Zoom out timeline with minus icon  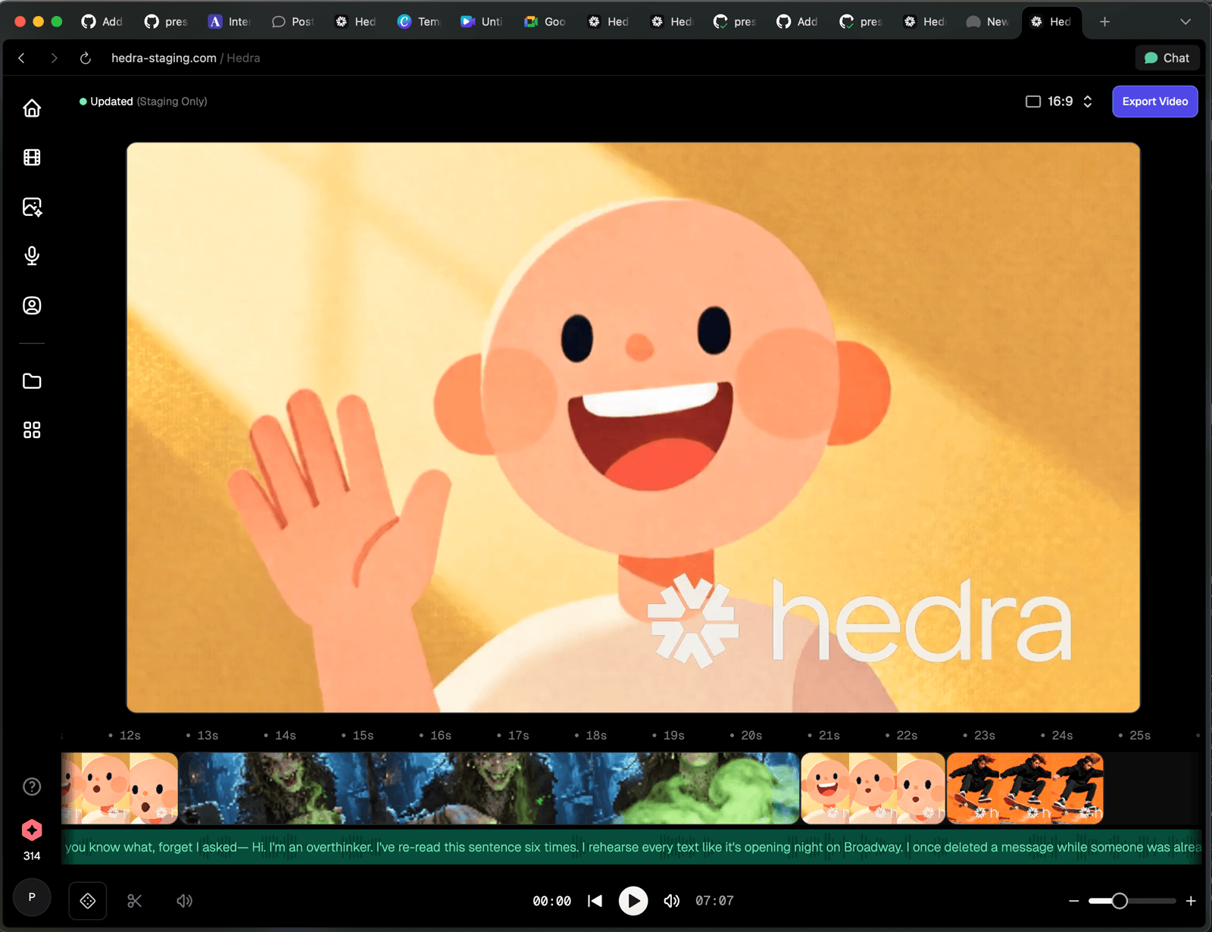pyautogui.click(x=1073, y=901)
